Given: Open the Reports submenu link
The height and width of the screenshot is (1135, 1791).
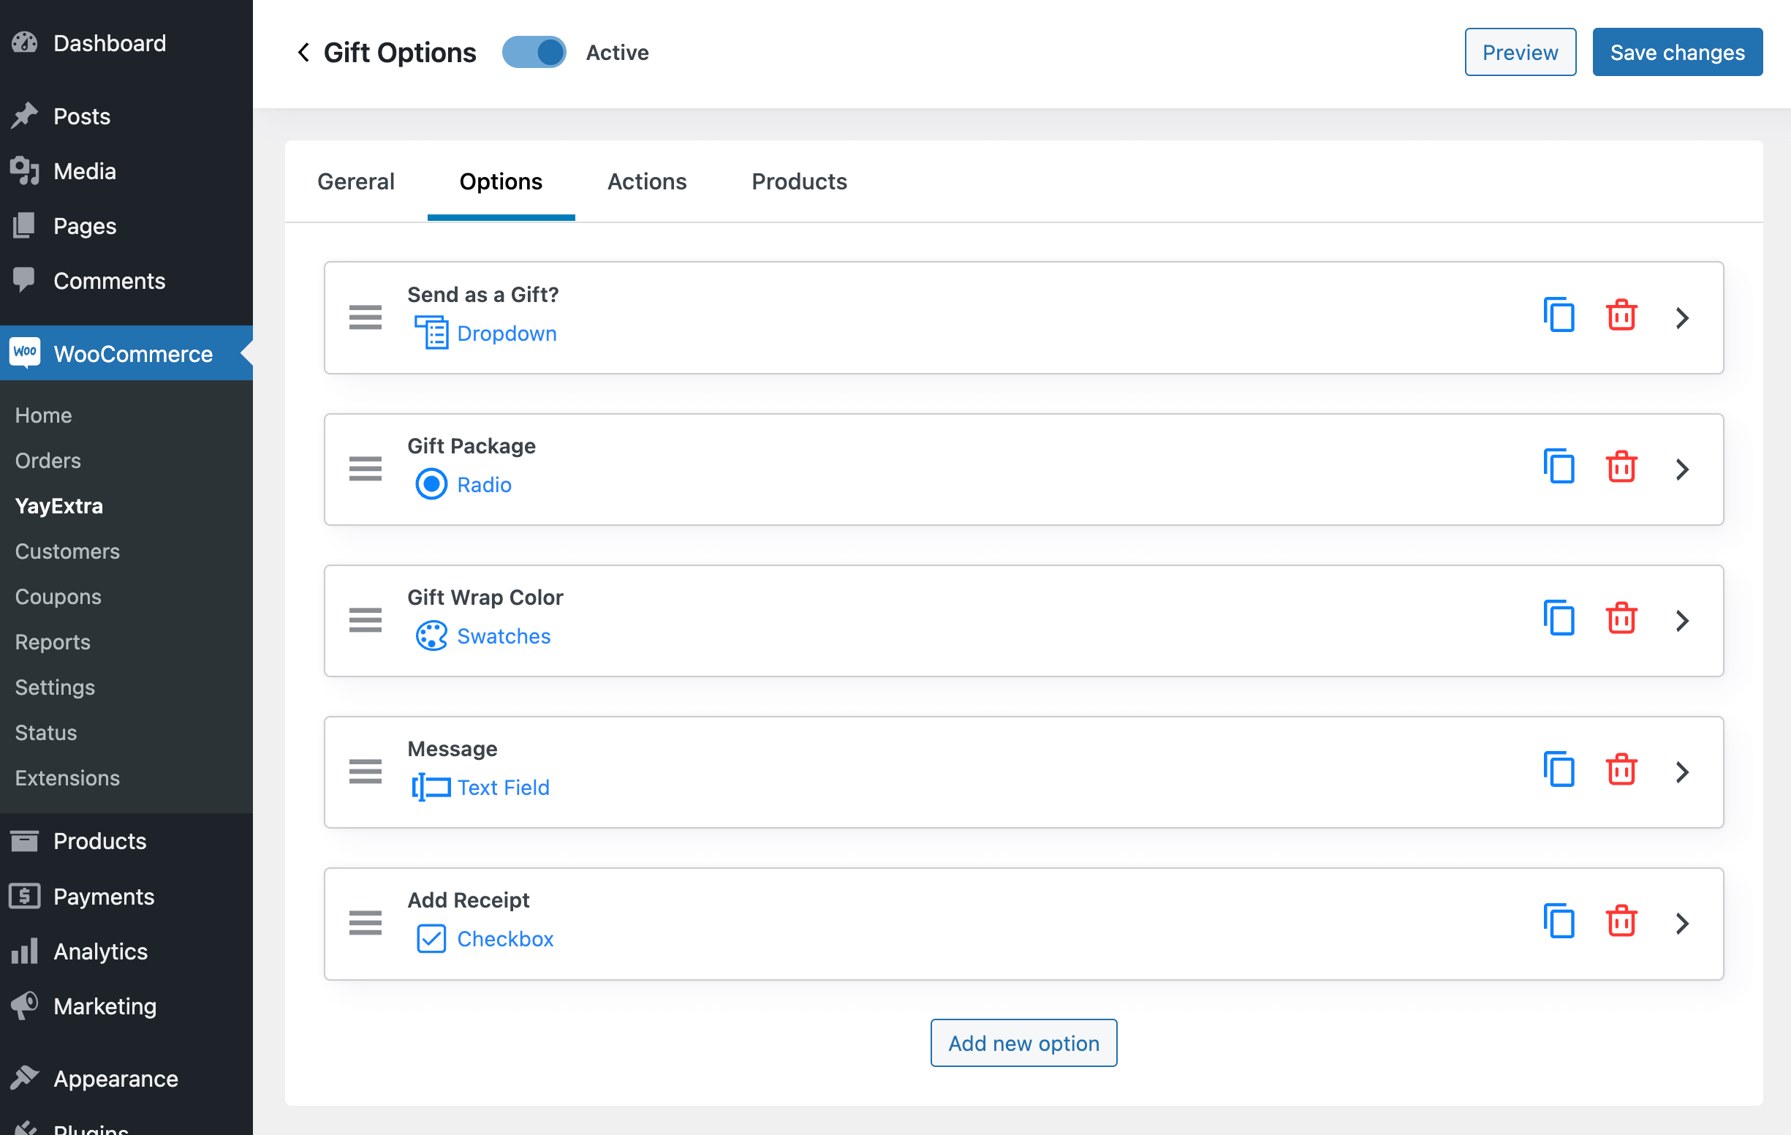Looking at the screenshot, I should click(x=52, y=642).
